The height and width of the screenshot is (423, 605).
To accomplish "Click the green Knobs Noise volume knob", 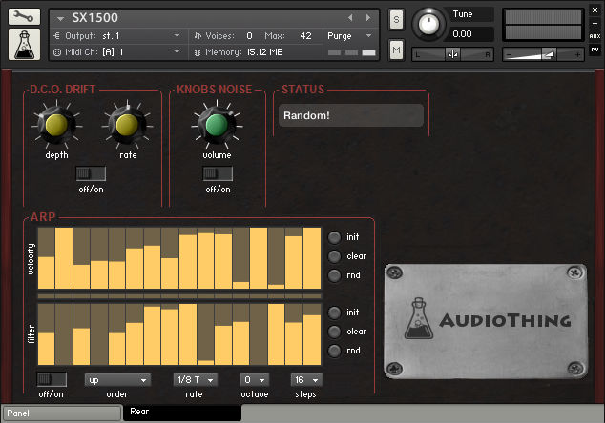I will (217, 125).
